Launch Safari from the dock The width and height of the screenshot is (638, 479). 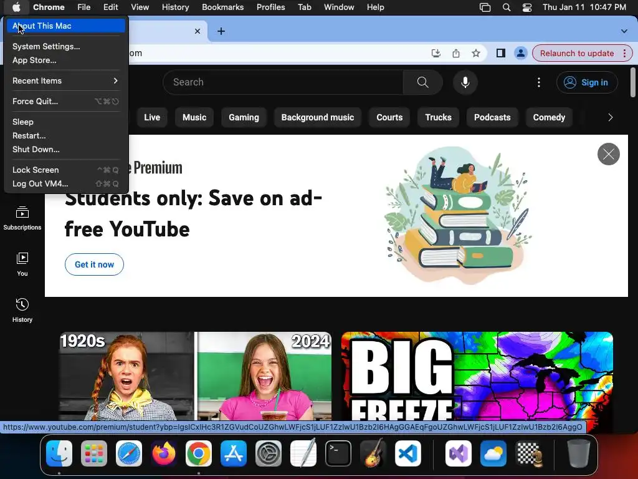point(129,453)
